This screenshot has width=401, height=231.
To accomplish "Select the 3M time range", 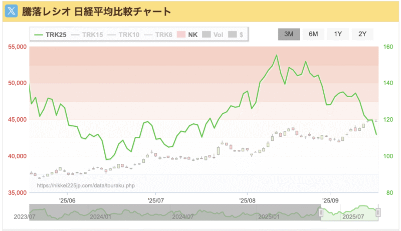I will (x=289, y=34).
